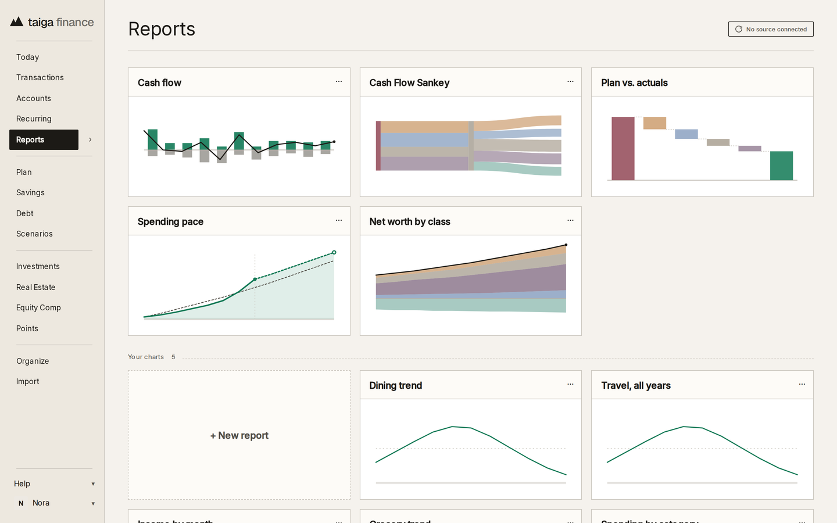
Task: Go to Savings
Action: tap(30, 192)
